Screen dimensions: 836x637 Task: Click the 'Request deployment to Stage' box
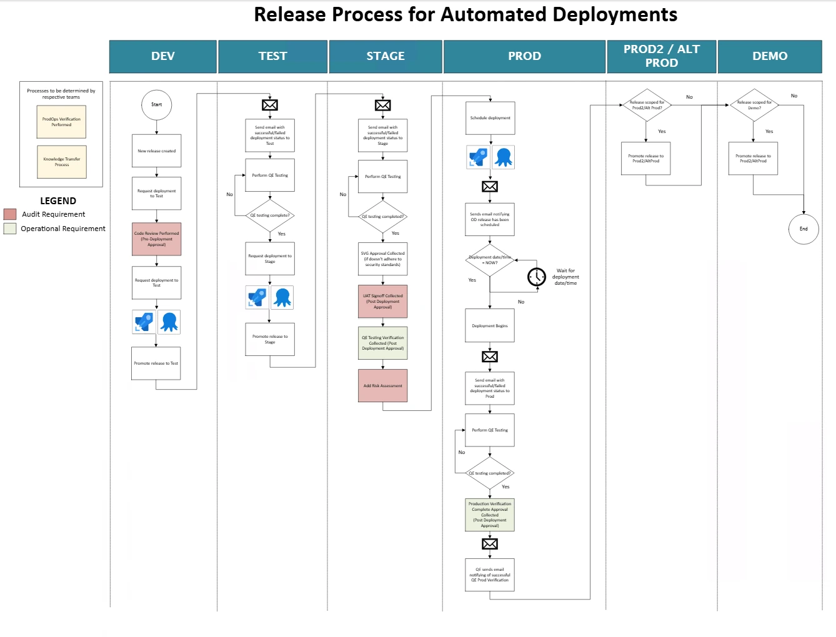tap(270, 259)
